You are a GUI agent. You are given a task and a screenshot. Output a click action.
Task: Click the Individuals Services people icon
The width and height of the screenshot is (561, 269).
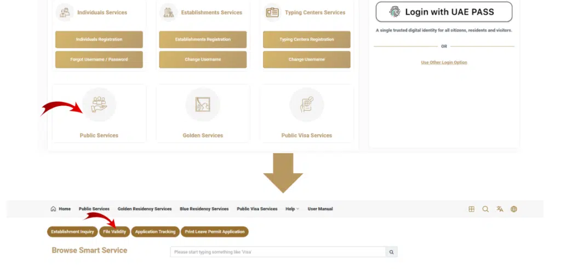[65, 13]
